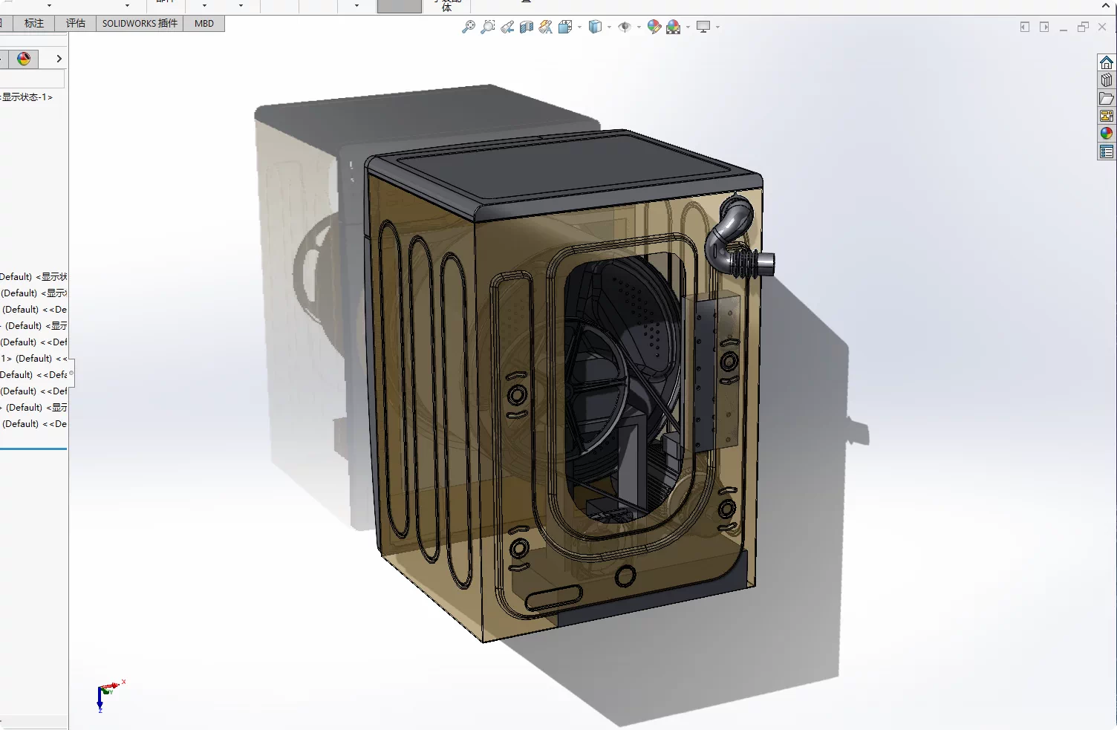Viewport: 1117px width, 730px height.
Task: Click the View Orientation cube icon
Action: pyautogui.click(x=565, y=27)
